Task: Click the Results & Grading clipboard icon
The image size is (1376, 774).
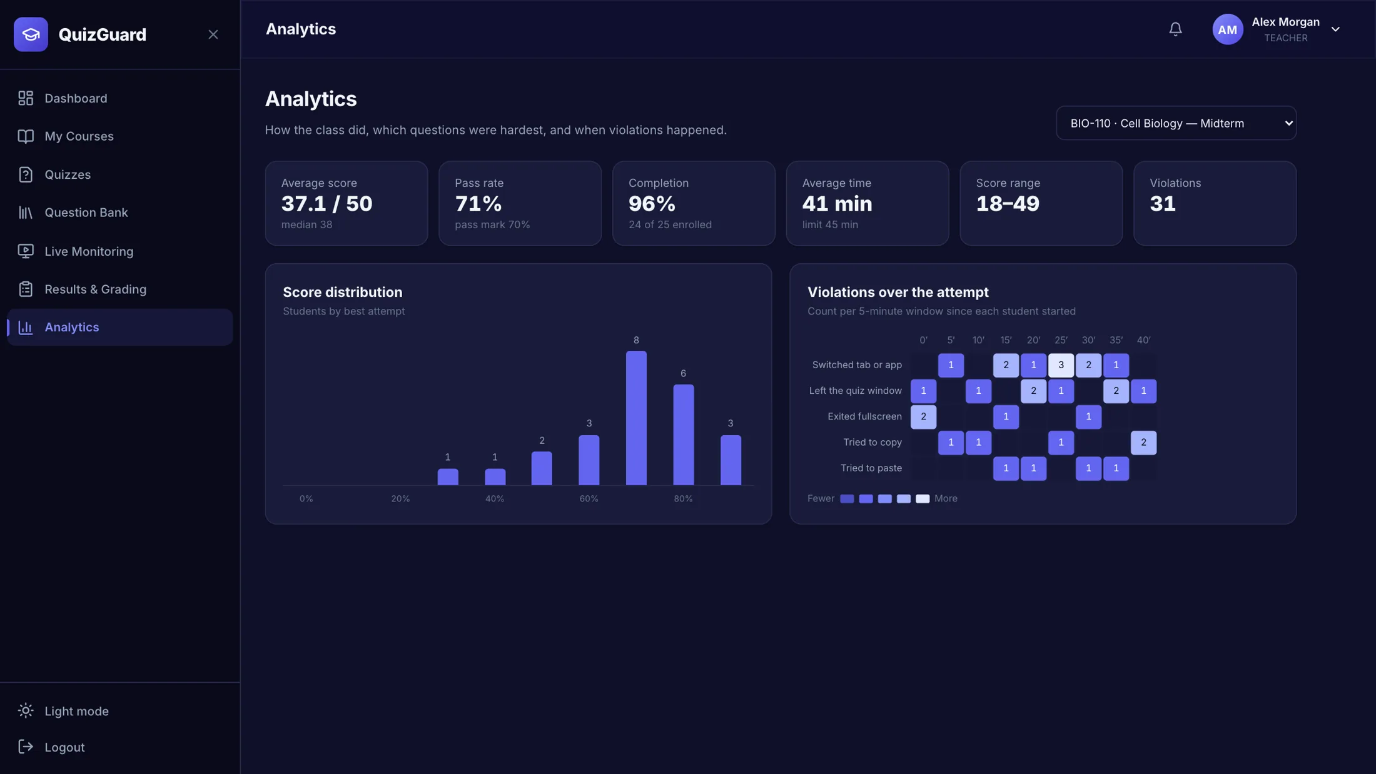Action: (x=26, y=289)
